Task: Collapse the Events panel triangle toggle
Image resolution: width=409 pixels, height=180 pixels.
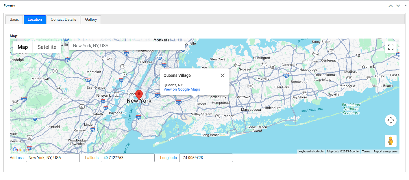Action: pyautogui.click(x=405, y=5)
